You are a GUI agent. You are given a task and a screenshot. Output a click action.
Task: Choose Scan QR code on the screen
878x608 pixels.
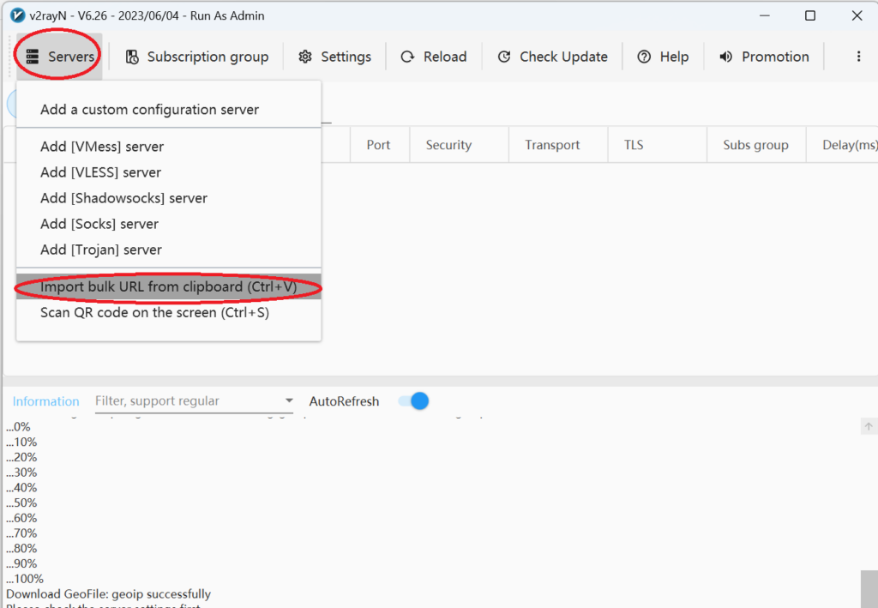click(x=154, y=313)
